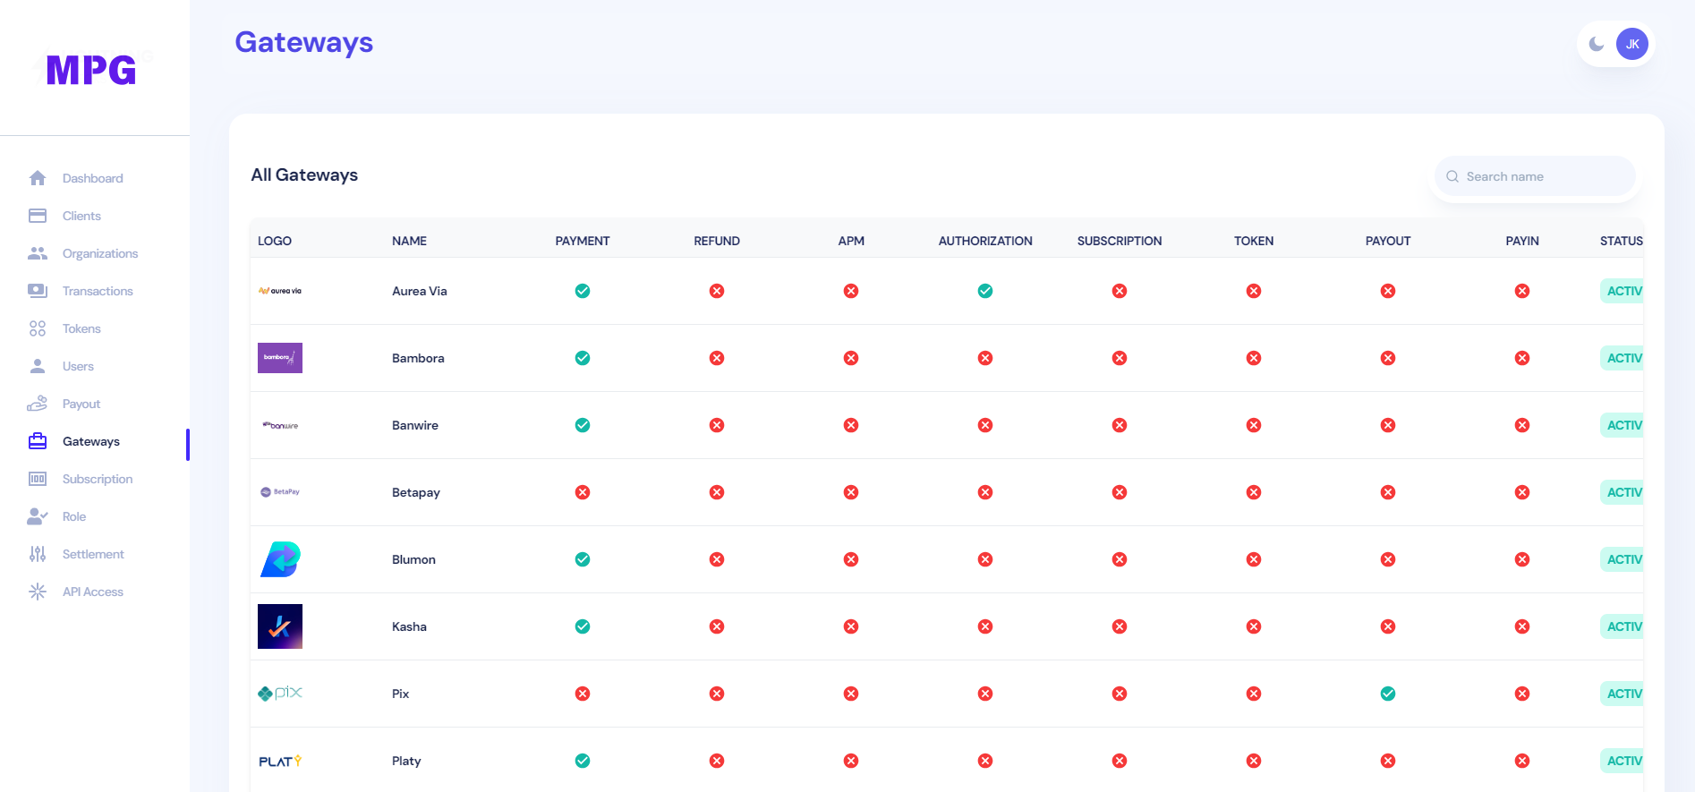Image resolution: width=1695 pixels, height=792 pixels.
Task: Click the Payout hand icon
Action: (38, 404)
